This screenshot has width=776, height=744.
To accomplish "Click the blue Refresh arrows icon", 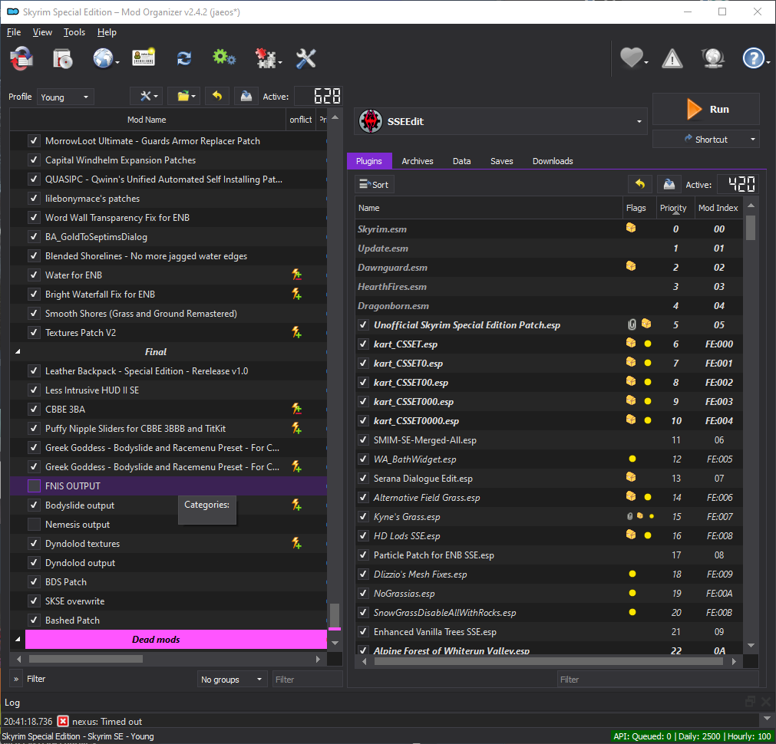I will (184, 58).
